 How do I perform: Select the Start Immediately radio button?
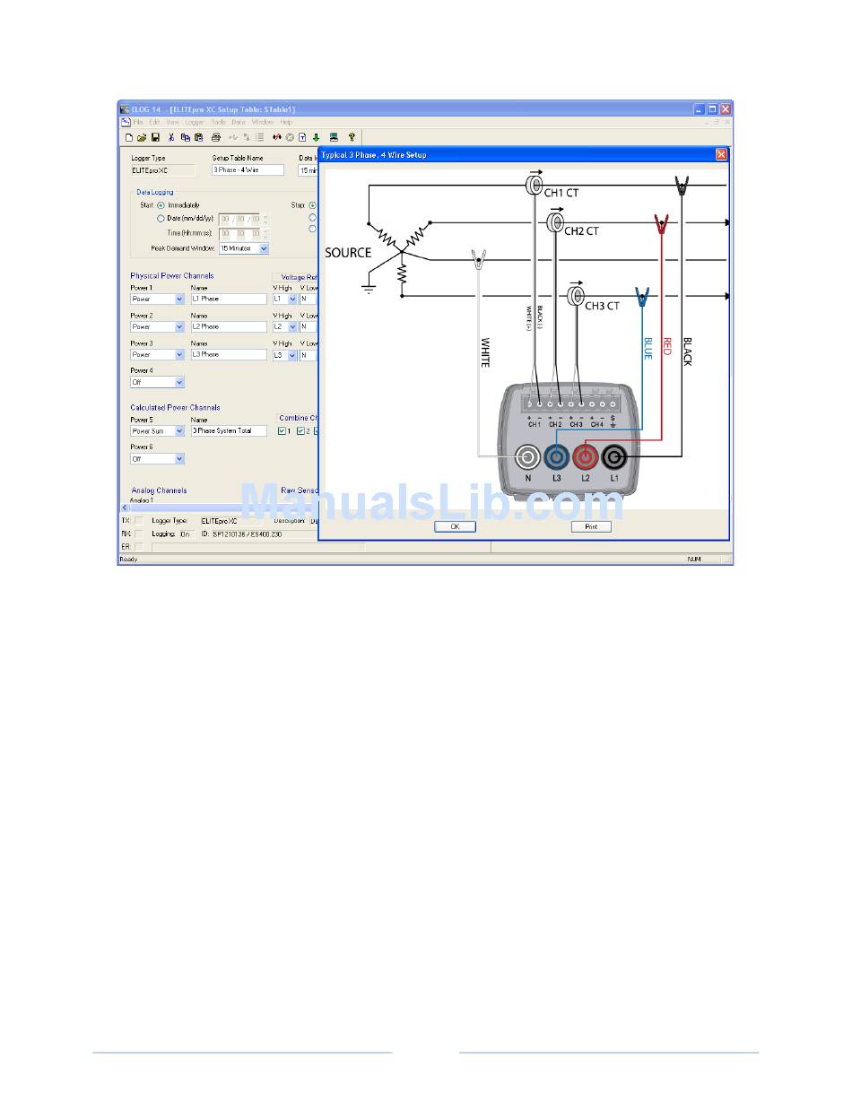click(161, 205)
